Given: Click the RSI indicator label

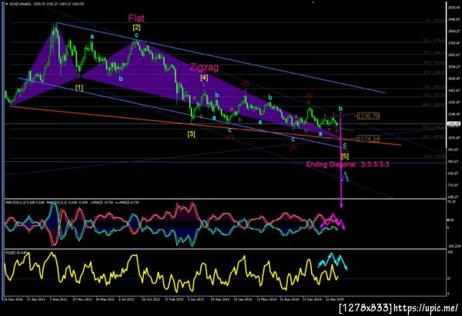Looking at the screenshot, I should [x=17, y=253].
